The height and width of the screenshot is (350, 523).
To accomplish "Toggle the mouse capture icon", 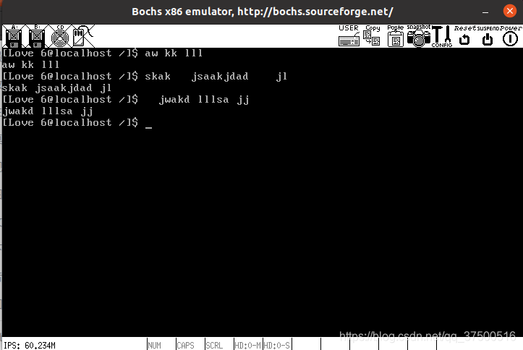I will [x=82, y=36].
